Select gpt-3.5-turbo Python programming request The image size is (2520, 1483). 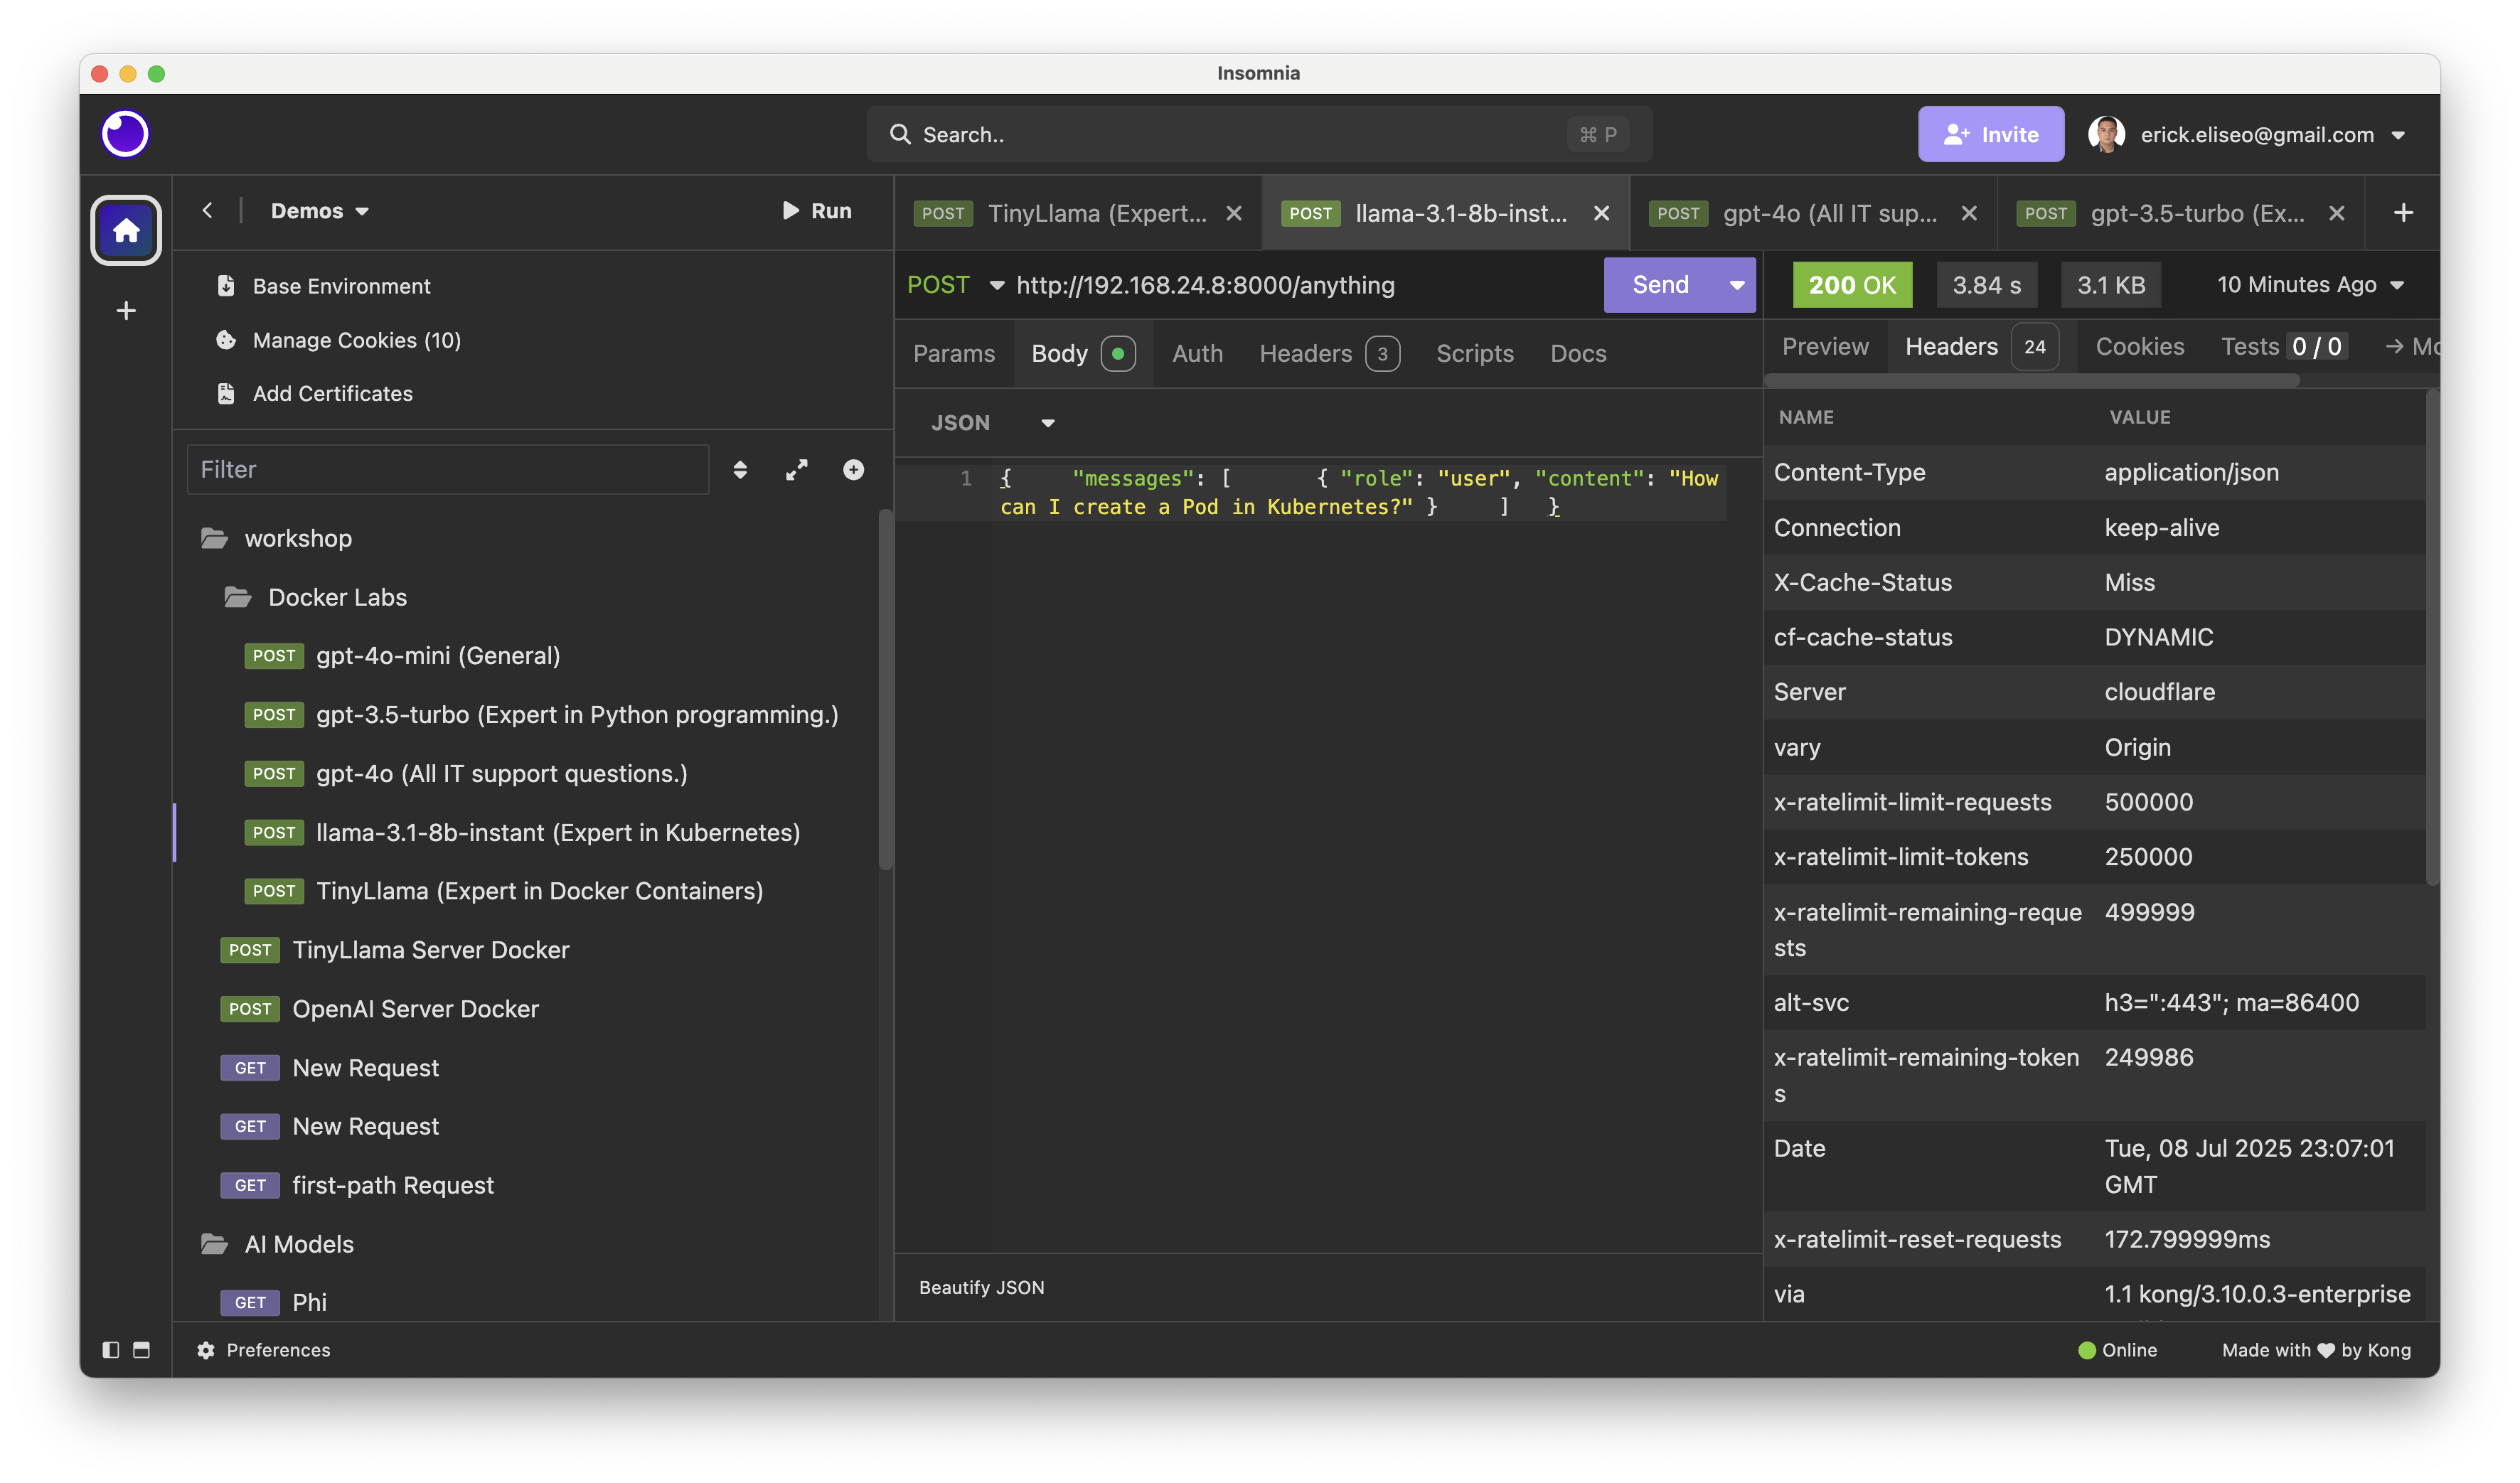541,715
